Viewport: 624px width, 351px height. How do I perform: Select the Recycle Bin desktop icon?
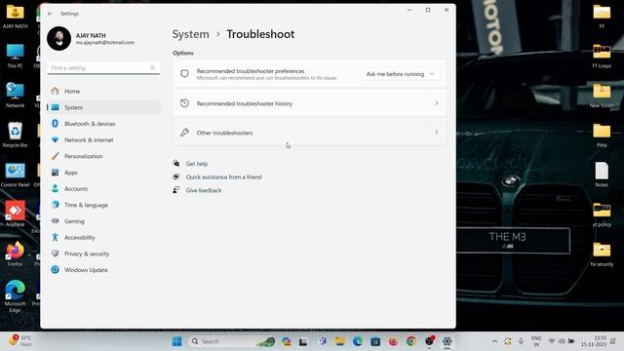16,135
